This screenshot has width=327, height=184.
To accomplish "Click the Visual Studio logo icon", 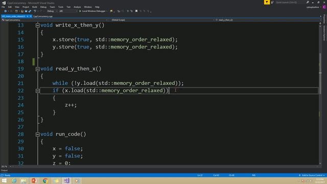I will (x=4, y=3).
